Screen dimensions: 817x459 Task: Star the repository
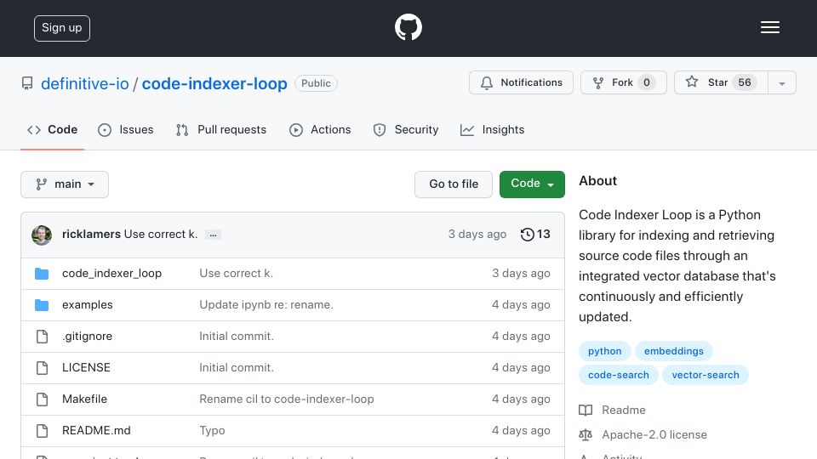click(721, 82)
